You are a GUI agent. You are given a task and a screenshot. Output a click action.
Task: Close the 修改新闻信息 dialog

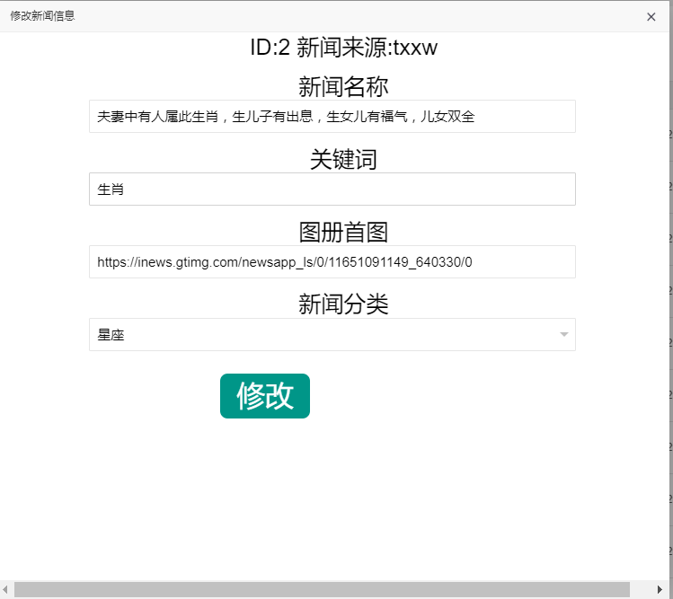click(651, 17)
